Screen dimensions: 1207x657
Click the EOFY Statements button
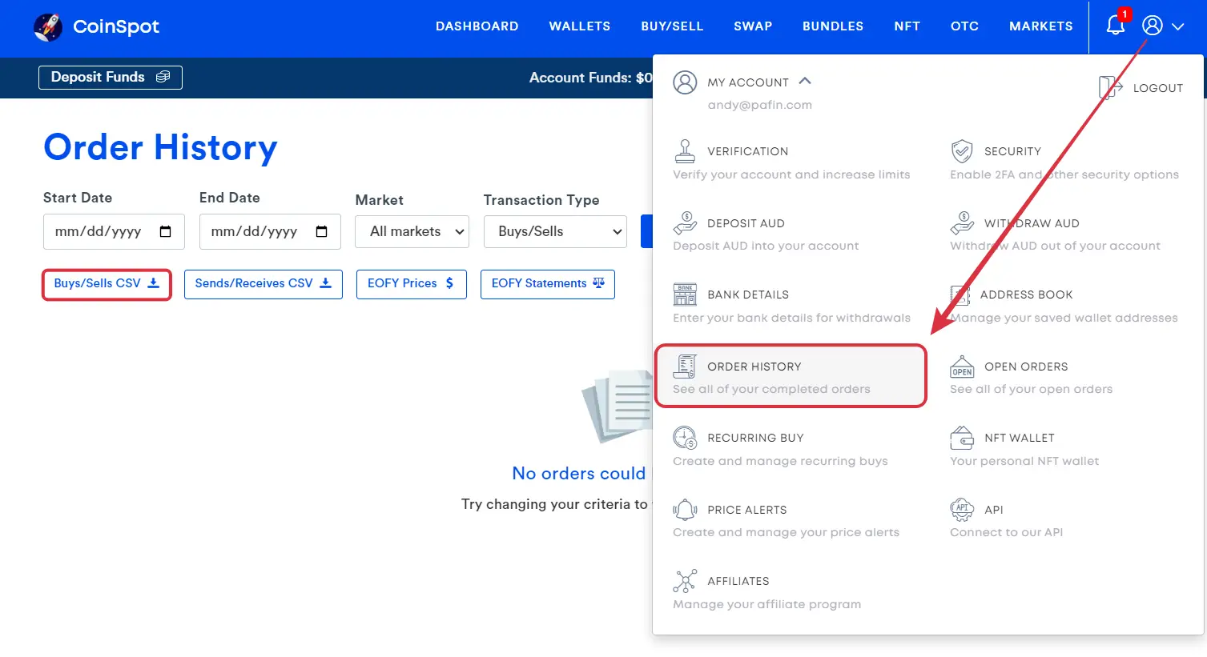click(548, 284)
